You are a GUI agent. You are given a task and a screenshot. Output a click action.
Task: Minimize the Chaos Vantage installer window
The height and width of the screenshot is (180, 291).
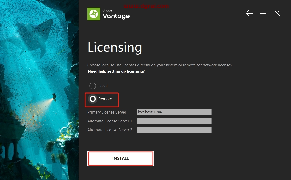click(263, 14)
